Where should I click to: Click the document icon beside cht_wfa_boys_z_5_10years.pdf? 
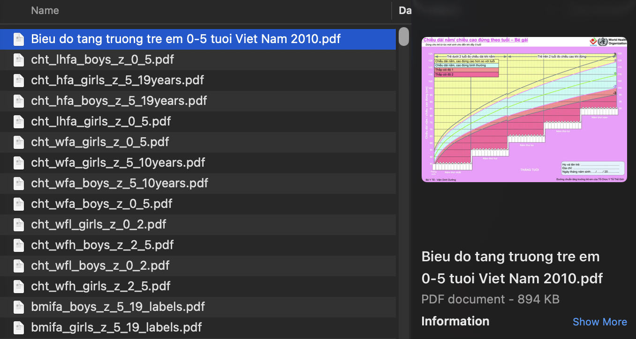(x=18, y=184)
